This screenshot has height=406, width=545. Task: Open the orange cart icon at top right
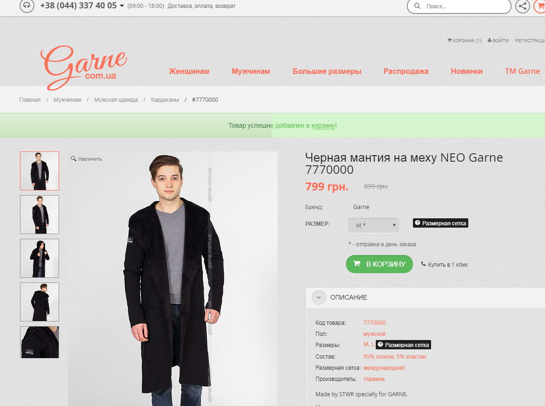coord(540,6)
